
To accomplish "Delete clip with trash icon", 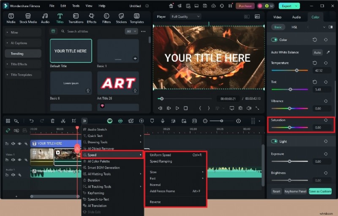I will point(52,121).
